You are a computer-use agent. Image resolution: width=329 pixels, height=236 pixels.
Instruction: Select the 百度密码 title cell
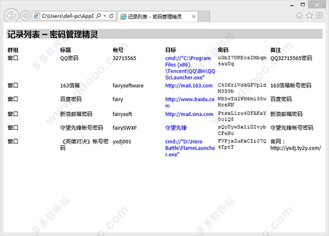[x=71, y=99]
